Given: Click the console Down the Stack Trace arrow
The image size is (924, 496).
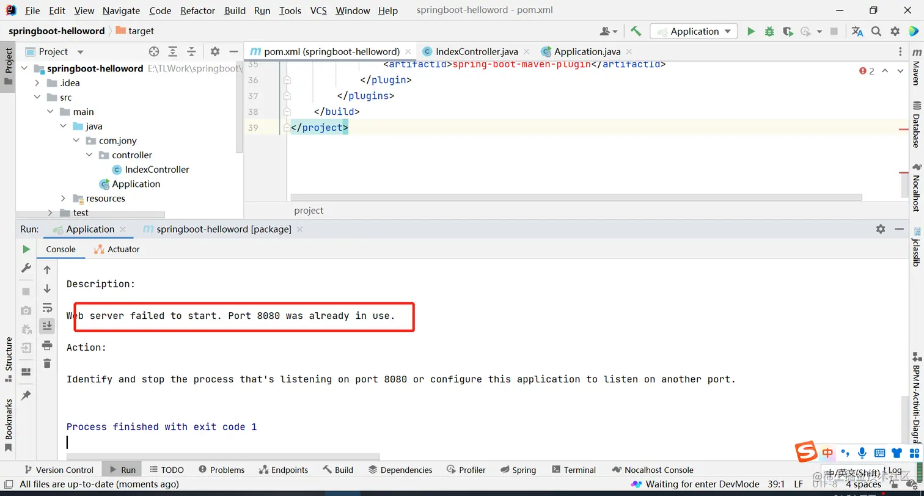Looking at the screenshot, I should (x=47, y=288).
